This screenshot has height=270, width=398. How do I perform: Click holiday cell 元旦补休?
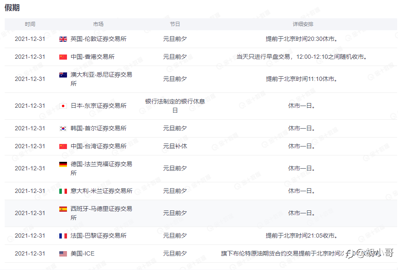click(175, 146)
